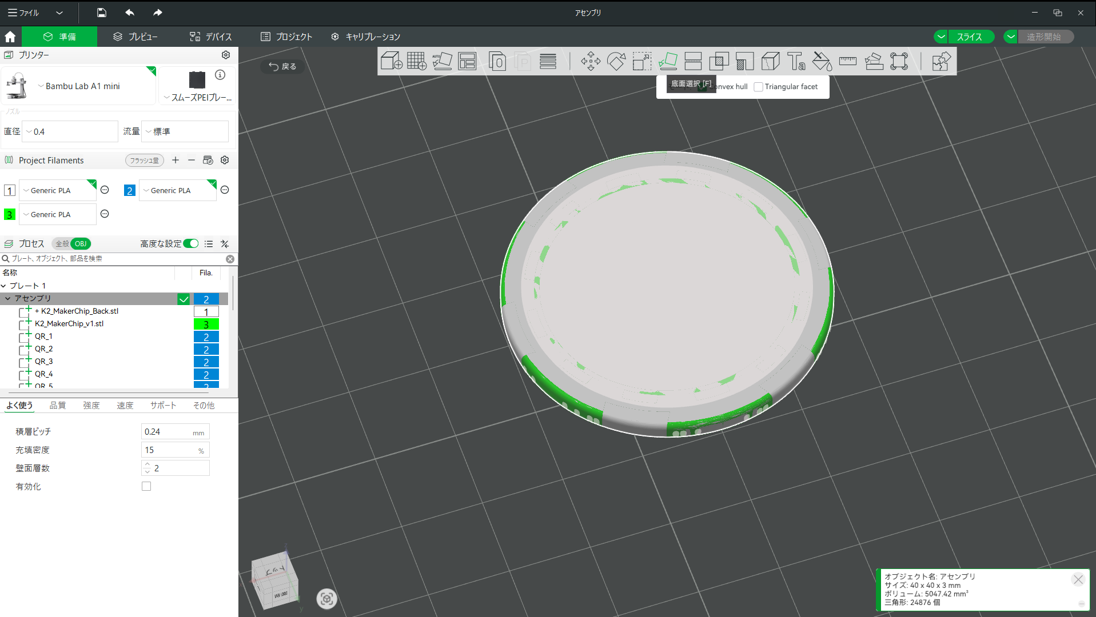Screen dimensions: 1096x617
Task: Open the nozzle diameter 0.4 dropdown
Action: 70,131
